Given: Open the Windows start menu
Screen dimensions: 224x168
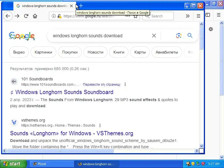Looking at the screenshot, I should [13, 164].
